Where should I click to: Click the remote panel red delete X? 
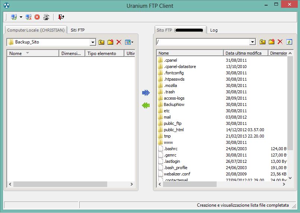tap(280, 42)
